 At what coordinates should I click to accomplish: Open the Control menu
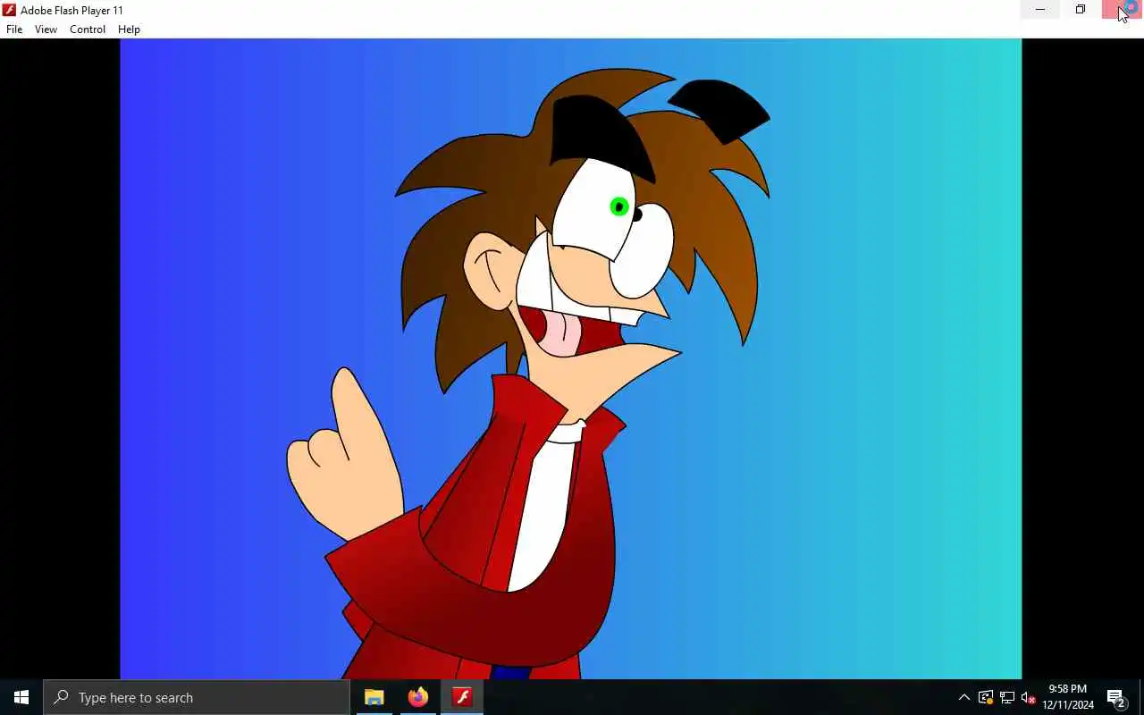pos(88,29)
